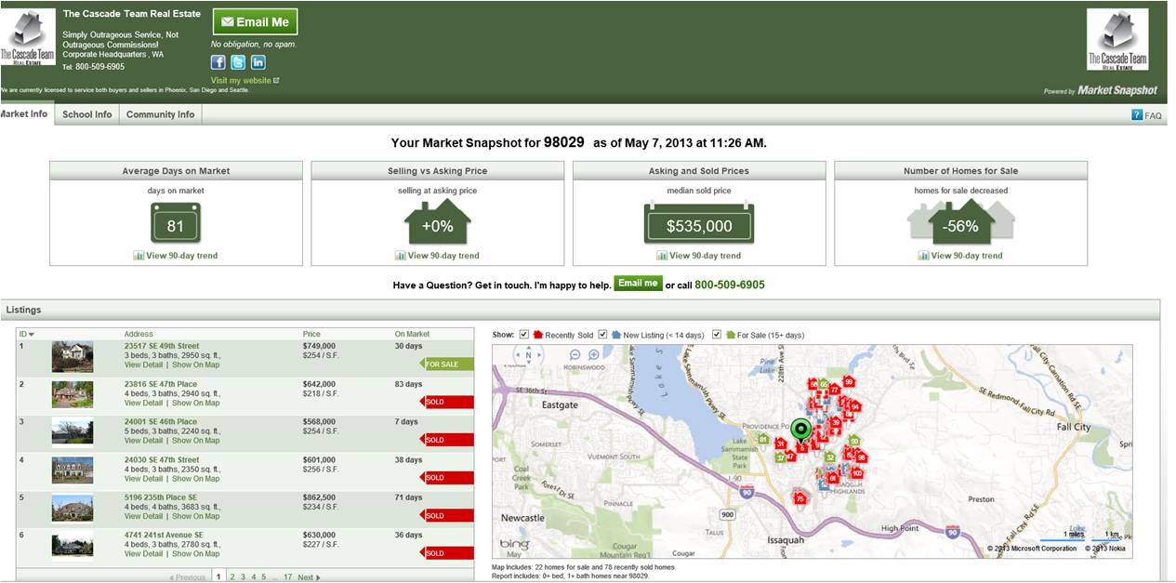Click the green location pin on map

click(x=801, y=431)
